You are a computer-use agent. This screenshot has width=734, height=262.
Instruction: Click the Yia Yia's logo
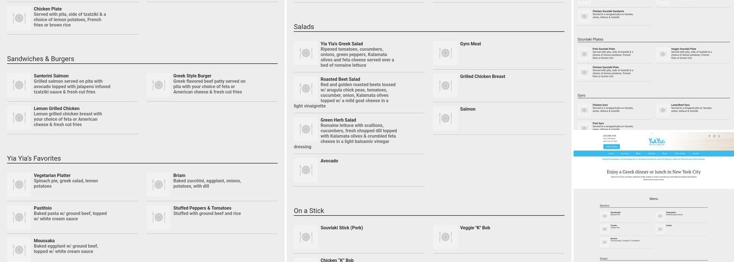point(656,141)
